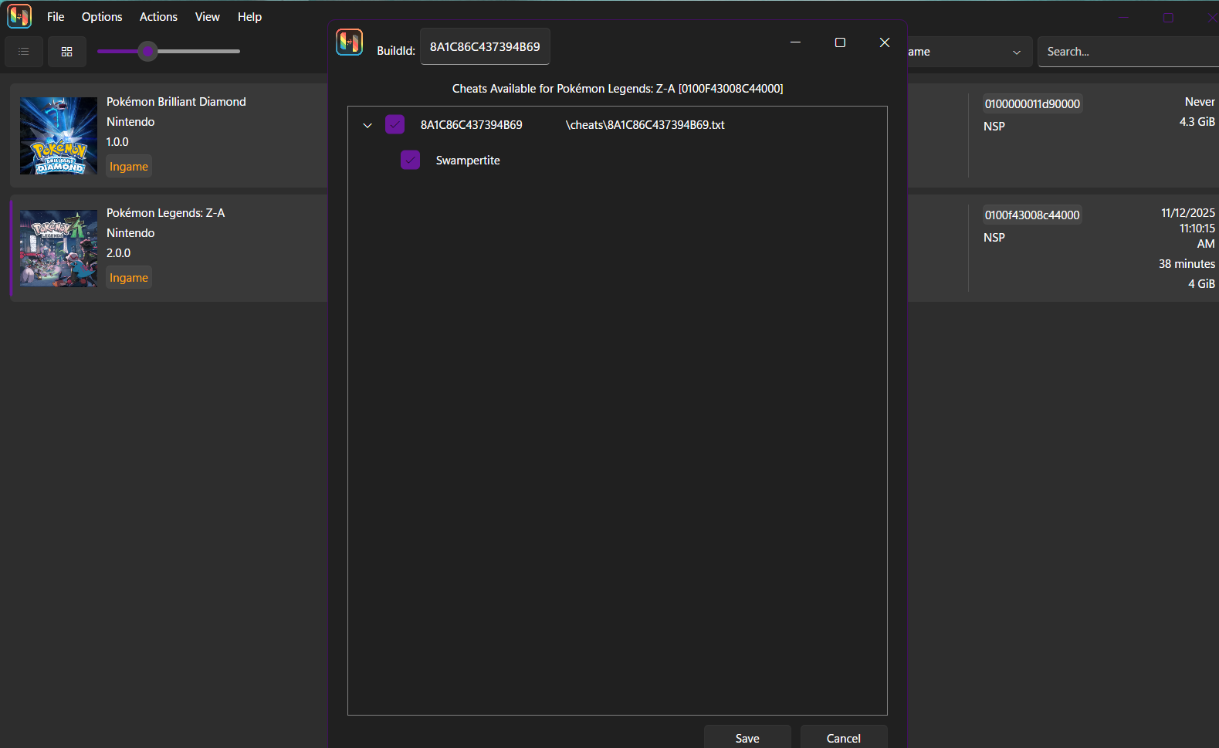The width and height of the screenshot is (1219, 748).
Task: Click the game search field
Action: click(1128, 52)
